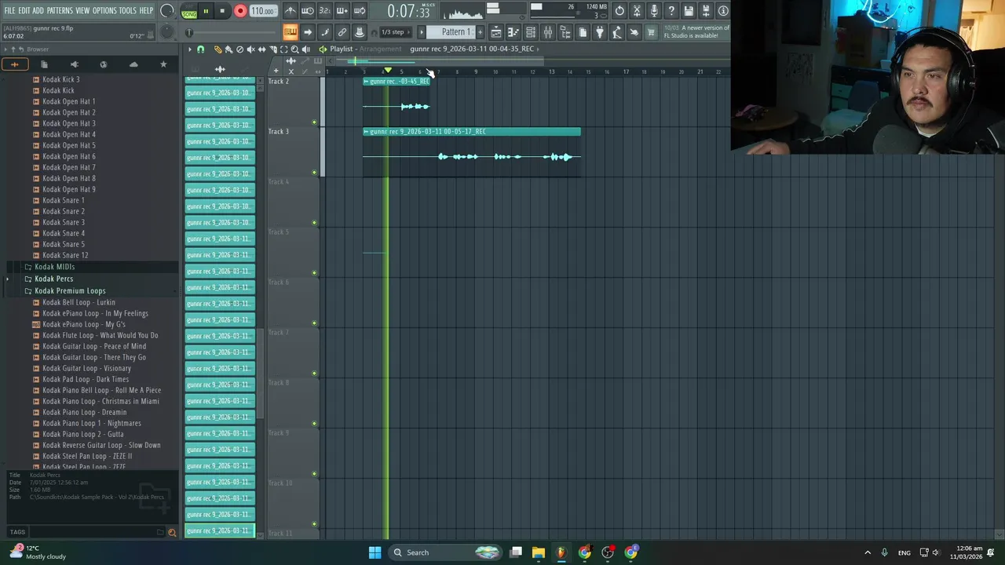
Task: Open the OPTIONS menu
Action: (104, 10)
